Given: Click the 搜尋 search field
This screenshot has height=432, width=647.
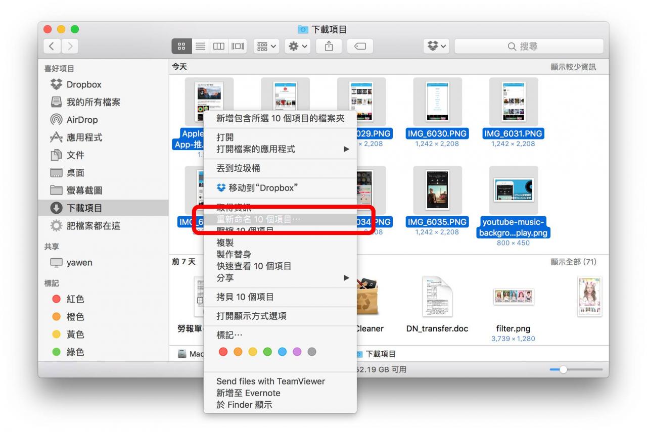Looking at the screenshot, I should [x=529, y=46].
